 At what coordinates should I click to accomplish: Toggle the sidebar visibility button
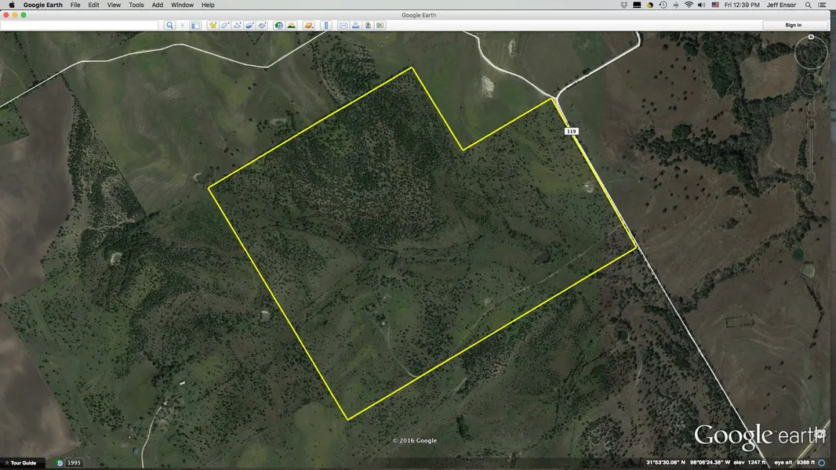click(x=195, y=25)
